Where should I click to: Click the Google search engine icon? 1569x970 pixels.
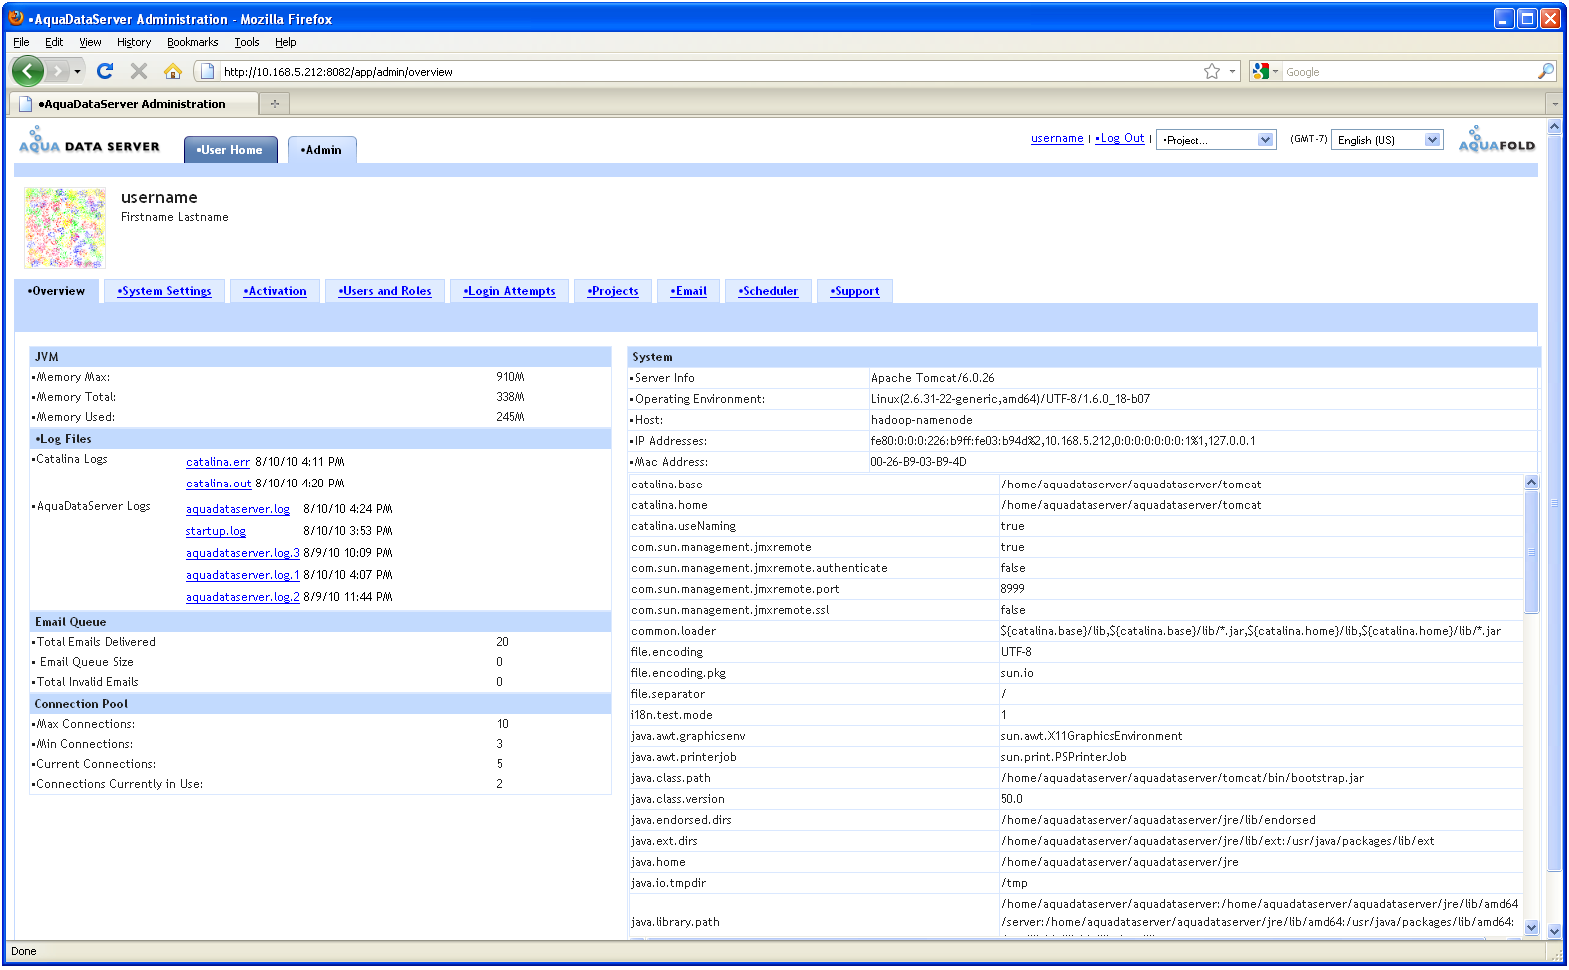click(1261, 71)
